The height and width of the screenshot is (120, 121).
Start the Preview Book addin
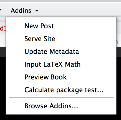click(x=46, y=77)
